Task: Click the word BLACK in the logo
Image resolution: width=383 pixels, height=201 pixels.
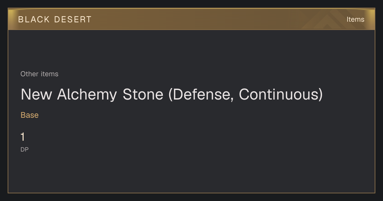Action: pos(34,19)
